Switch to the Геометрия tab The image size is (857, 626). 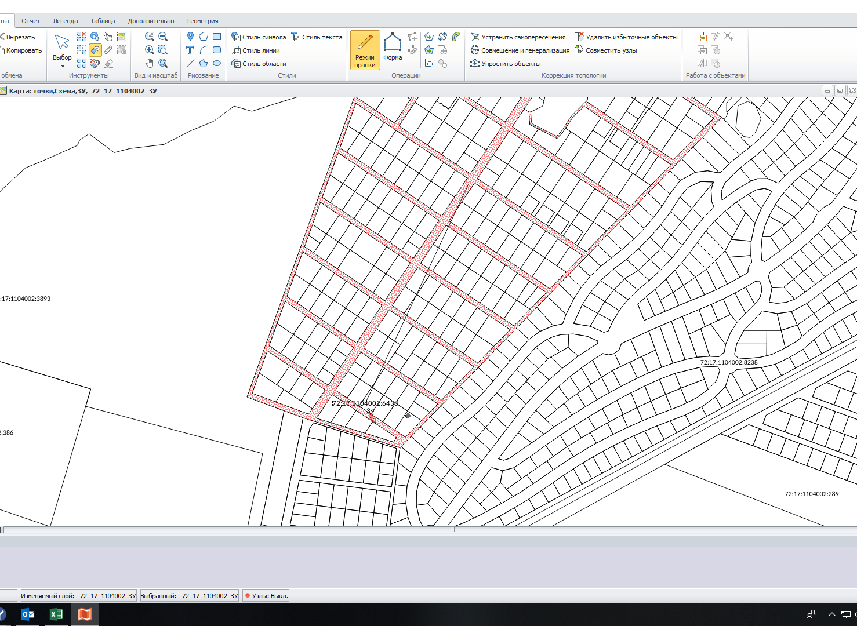[x=202, y=21]
